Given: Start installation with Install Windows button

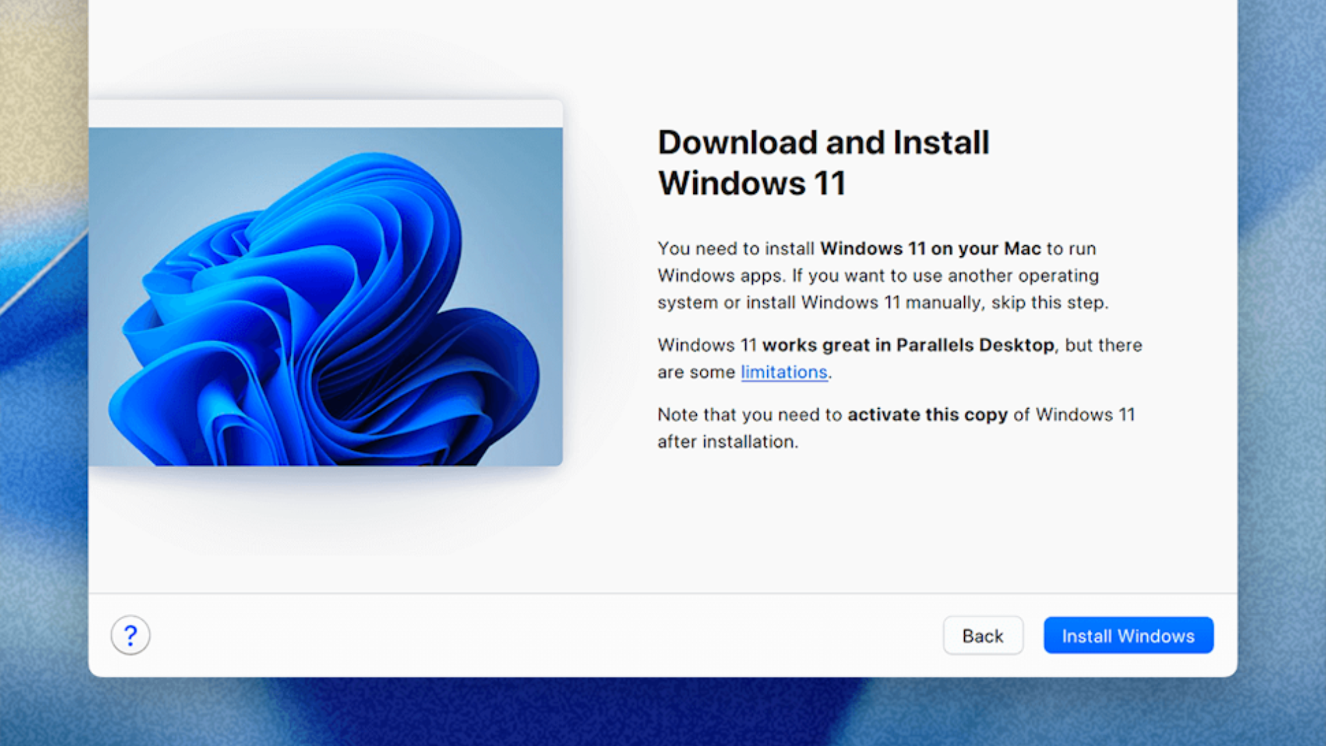Looking at the screenshot, I should [1128, 635].
